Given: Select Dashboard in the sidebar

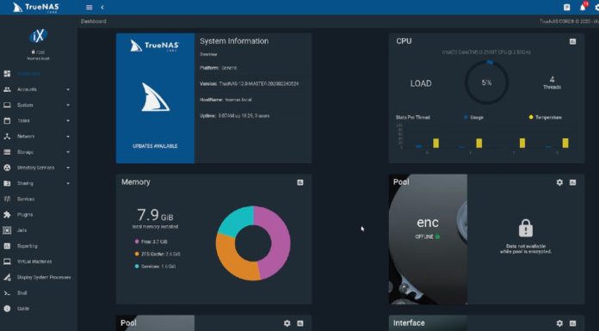Looking at the screenshot, I should point(38,74).
